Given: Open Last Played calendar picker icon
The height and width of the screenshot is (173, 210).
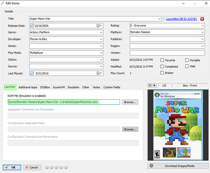Looking at the screenshot, I should (99, 73).
